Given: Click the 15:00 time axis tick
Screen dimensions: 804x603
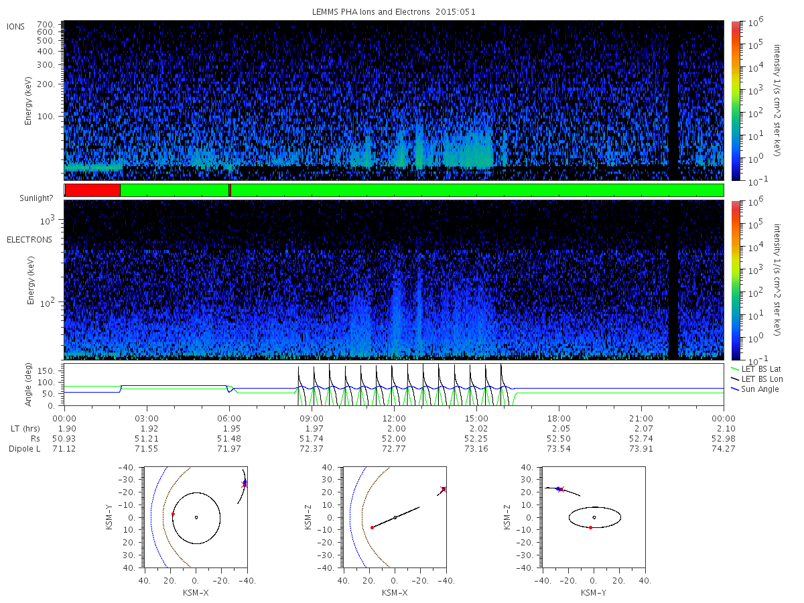Looking at the screenshot, I should click(x=476, y=418).
